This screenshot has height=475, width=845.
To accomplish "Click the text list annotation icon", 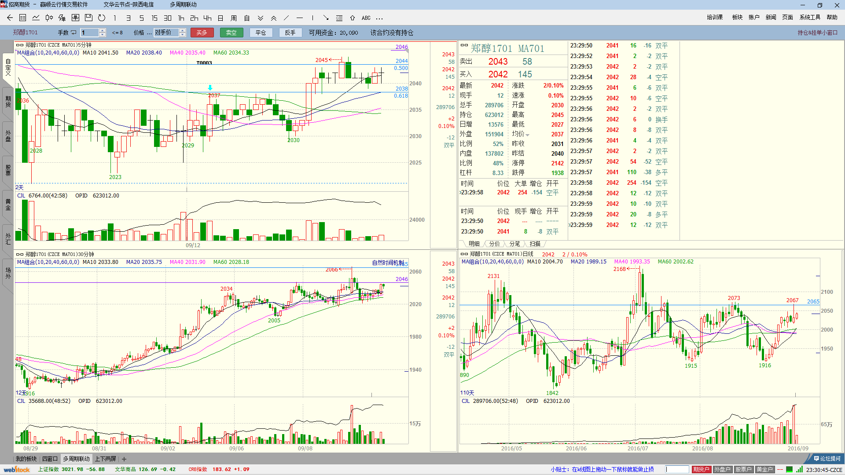I will click(339, 18).
